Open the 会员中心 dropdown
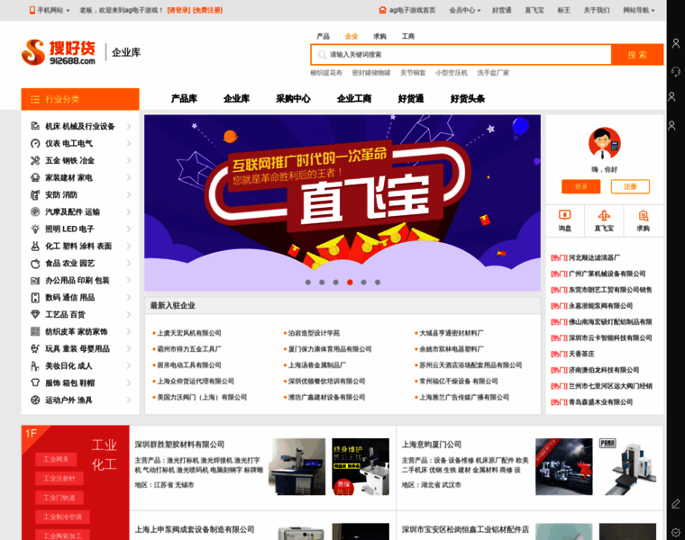Viewport: 685px width, 540px height. coord(465,10)
